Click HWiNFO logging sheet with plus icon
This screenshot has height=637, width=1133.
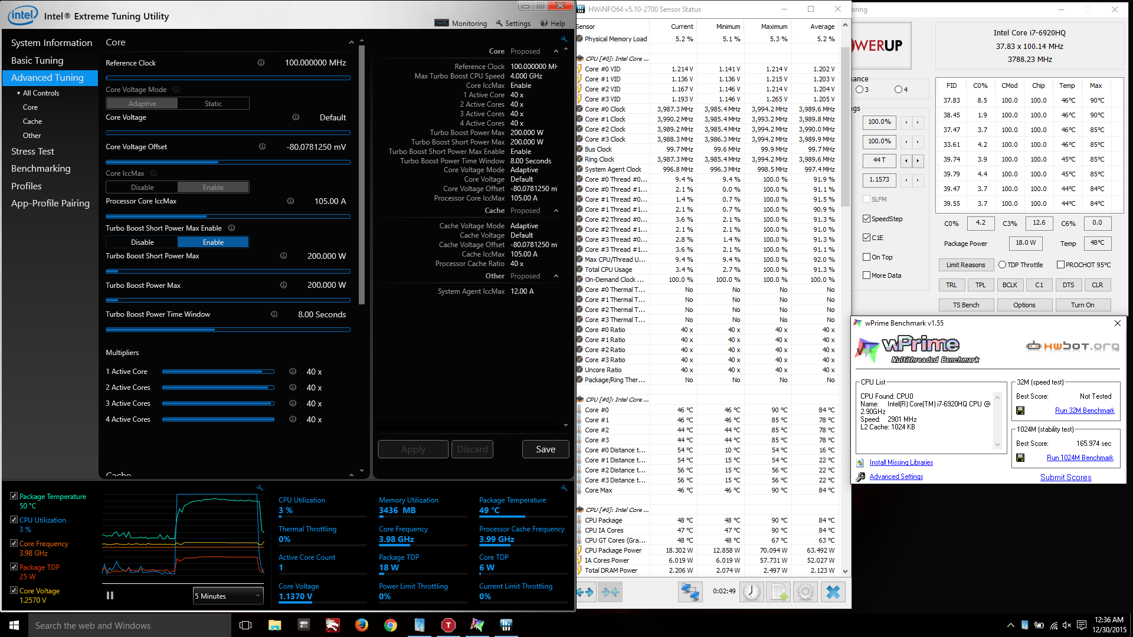click(x=778, y=592)
